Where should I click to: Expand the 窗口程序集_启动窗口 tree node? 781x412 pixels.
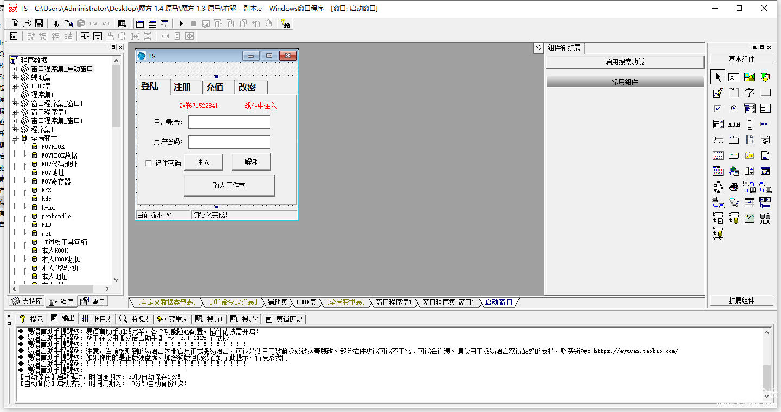[15, 69]
